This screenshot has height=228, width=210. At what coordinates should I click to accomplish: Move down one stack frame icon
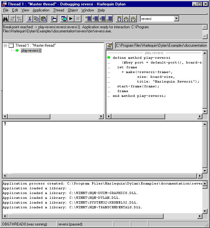coord(102,19)
